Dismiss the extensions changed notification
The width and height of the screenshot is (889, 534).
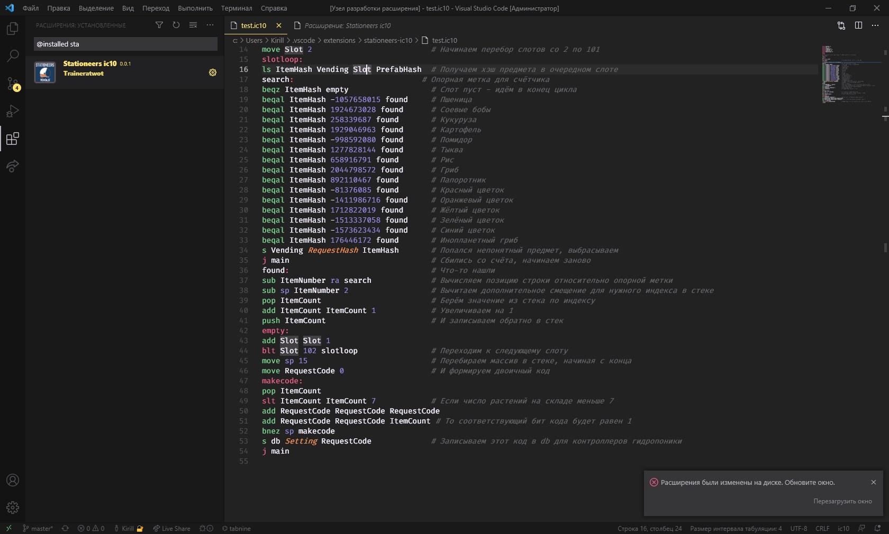[x=874, y=482]
